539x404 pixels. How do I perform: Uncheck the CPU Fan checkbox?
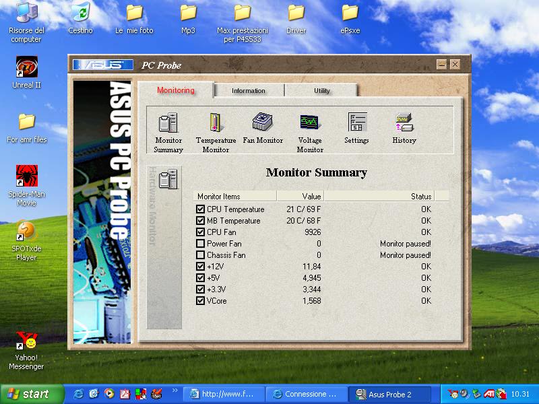(x=200, y=232)
